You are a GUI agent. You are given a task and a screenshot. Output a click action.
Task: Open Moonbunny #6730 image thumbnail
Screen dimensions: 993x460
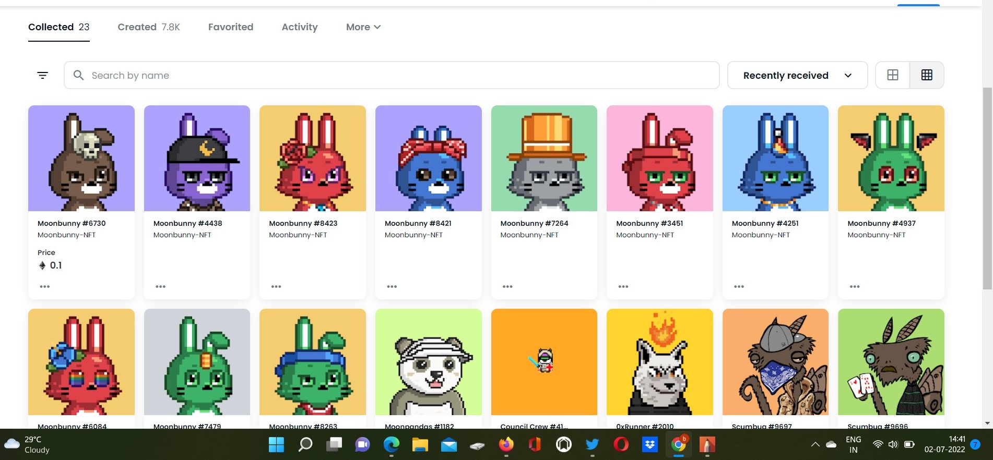(x=81, y=159)
